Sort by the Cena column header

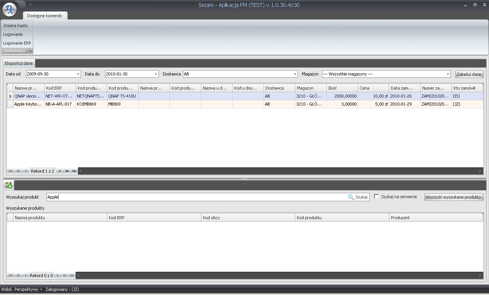[x=373, y=88]
